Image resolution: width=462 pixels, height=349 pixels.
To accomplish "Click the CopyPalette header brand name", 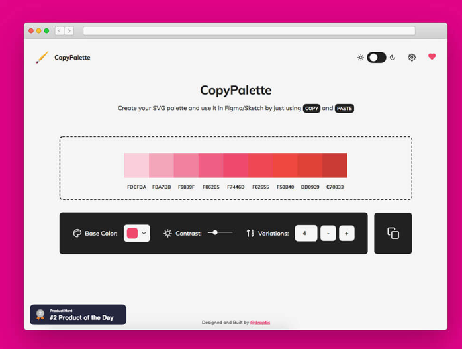I will (x=72, y=58).
